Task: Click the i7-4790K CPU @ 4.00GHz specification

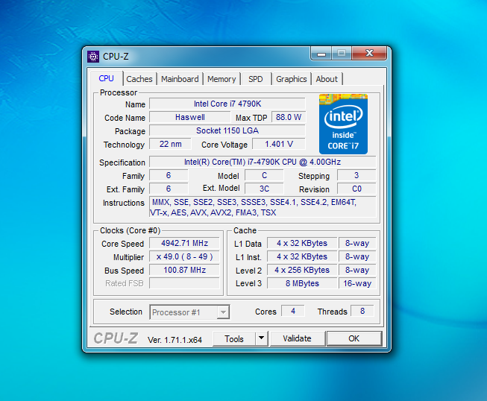Action: pos(263,162)
